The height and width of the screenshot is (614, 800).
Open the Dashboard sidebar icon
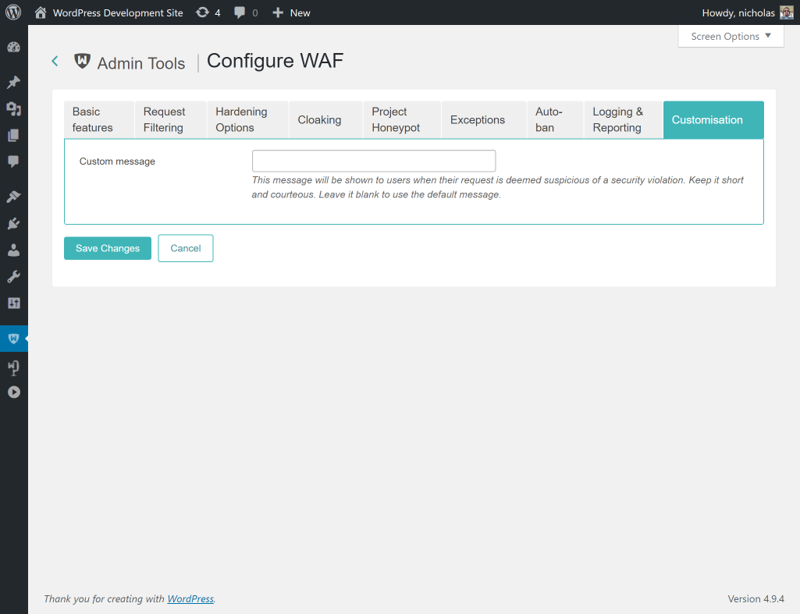pos(14,48)
